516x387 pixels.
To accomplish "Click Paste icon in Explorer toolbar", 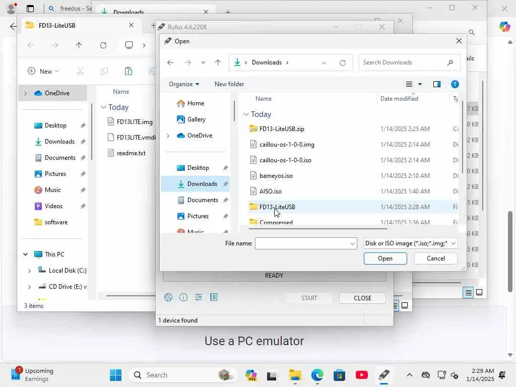I will [x=128, y=71].
